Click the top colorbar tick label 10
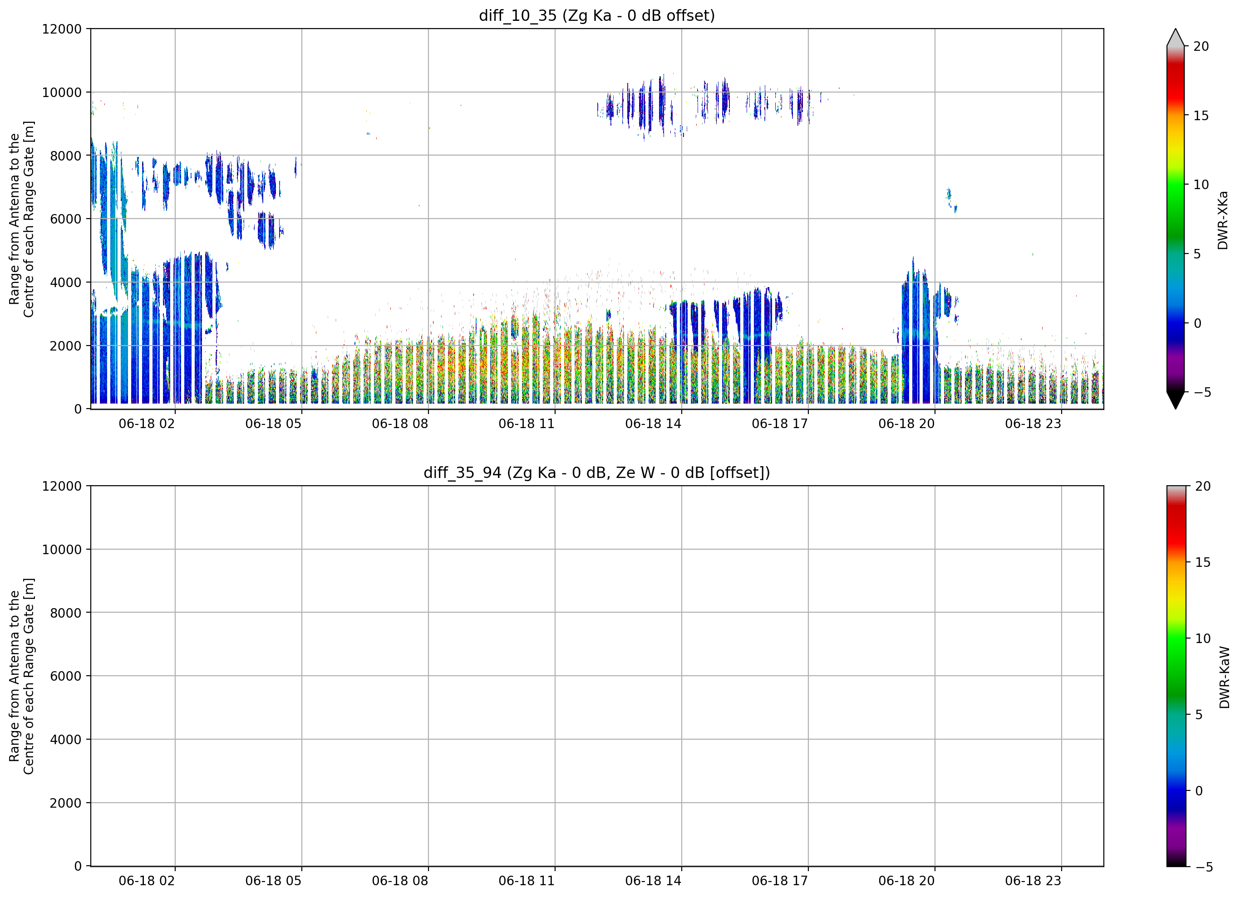The height and width of the screenshot is (897, 1240). click(1201, 185)
